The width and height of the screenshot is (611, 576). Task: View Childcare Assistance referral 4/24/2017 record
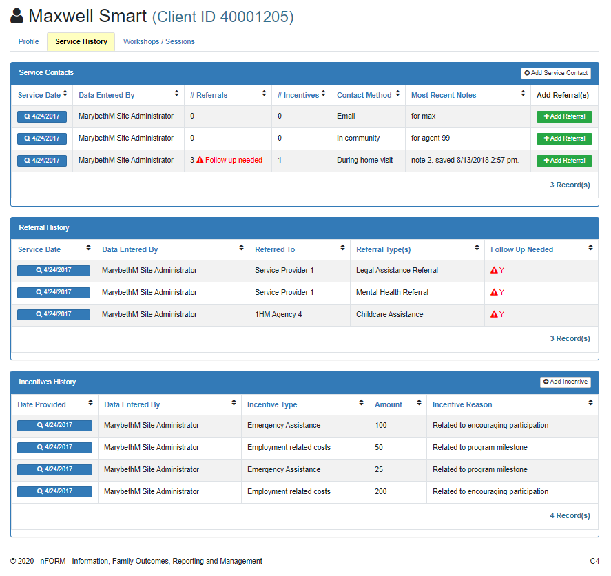[53, 315]
